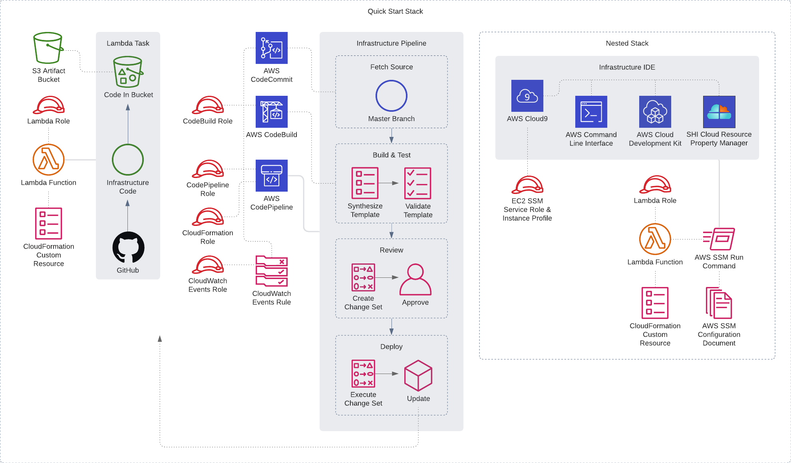Select the AWS CodeCommit icon
This screenshot has height=463, width=791.
pos(272,48)
